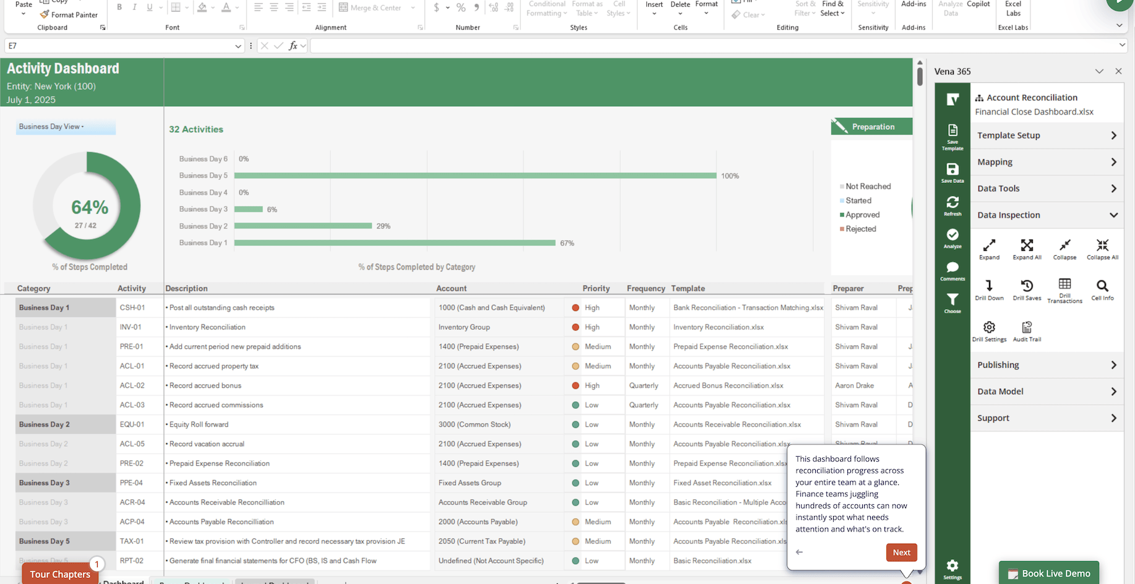Open the Mapping menu section
Screen dimensions: 1135x584
1047,162
